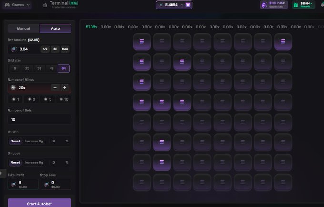Screen dimensions: 324x207
Task: Open the Terminal Trade Memecoins page
Action: point(60,5)
